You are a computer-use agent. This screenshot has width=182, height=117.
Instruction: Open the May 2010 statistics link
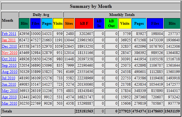(x=10, y=91)
